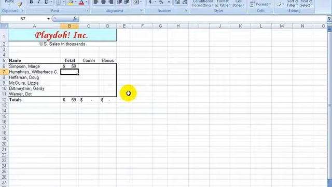Viewport: 332px width, 187px height.
Task: Select cell 'Humphries, Wilberforce C.'
Action: (x=35, y=72)
